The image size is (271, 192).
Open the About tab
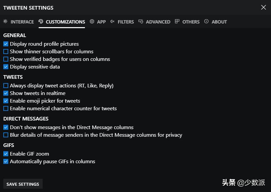pyautogui.click(x=219, y=22)
